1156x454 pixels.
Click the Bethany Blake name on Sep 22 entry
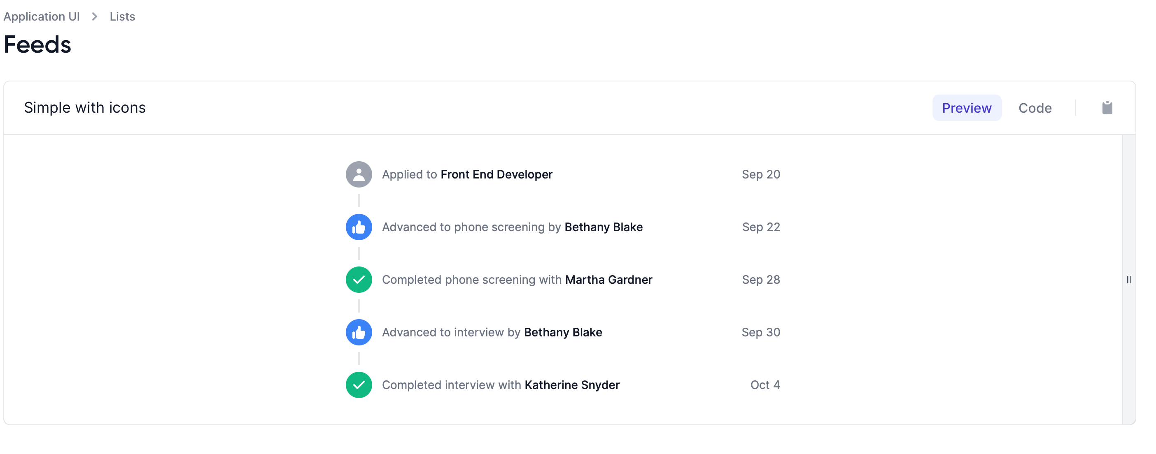coord(604,227)
